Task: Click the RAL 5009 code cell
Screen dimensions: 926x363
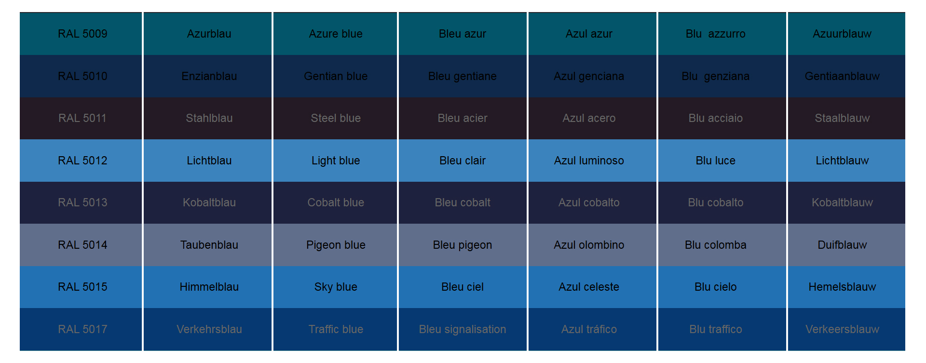Action: pyautogui.click(x=82, y=34)
